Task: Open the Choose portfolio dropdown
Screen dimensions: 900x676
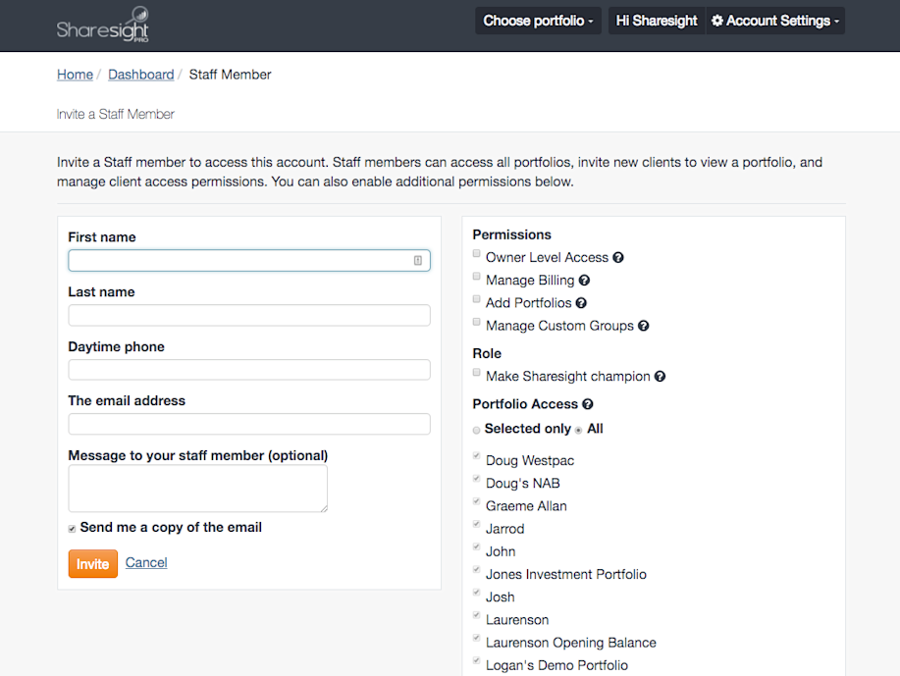Action: pos(538,21)
